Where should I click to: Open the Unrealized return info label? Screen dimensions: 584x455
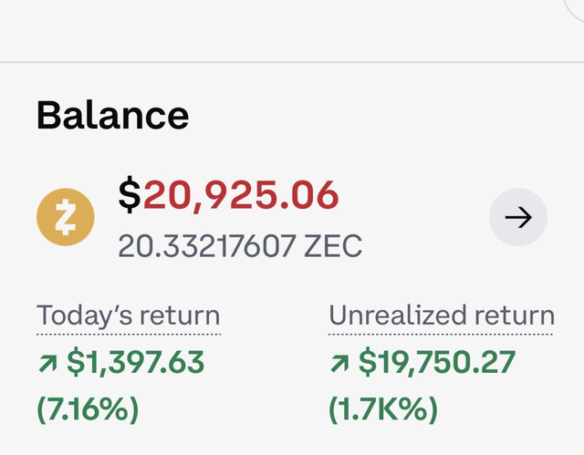pyautogui.click(x=442, y=315)
